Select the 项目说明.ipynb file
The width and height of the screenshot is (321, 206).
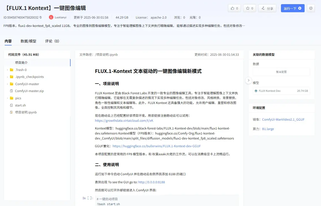tap(26, 112)
